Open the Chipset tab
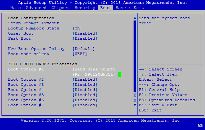Image resolution: width=205 pixels, height=130 pixels. [x=61, y=7]
